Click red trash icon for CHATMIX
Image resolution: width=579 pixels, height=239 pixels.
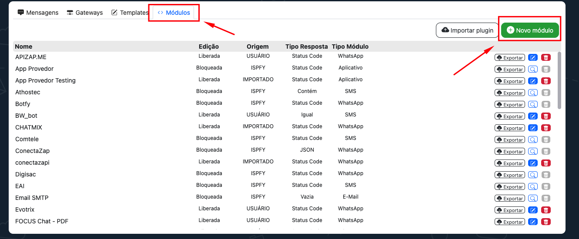point(546,128)
